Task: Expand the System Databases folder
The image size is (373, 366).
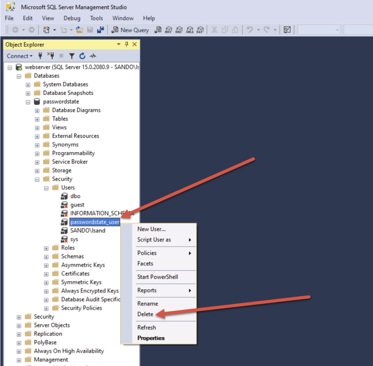Action: tap(28, 85)
